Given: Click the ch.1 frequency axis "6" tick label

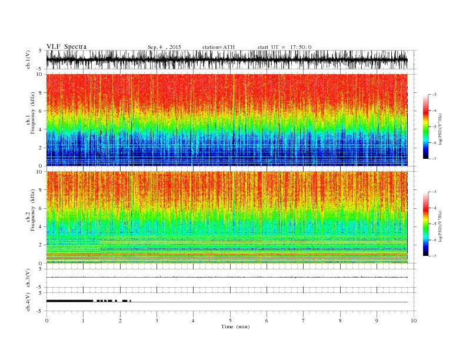Looking at the screenshot, I should [x=41, y=111].
